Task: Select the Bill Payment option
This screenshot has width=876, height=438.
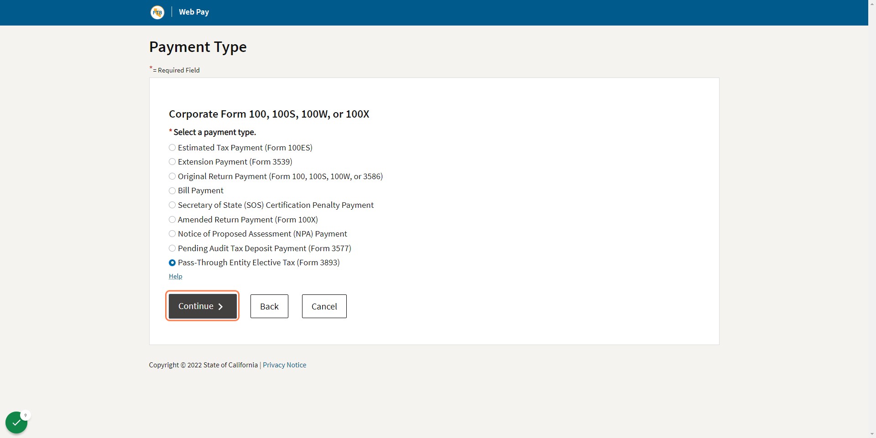Action: pyautogui.click(x=172, y=191)
